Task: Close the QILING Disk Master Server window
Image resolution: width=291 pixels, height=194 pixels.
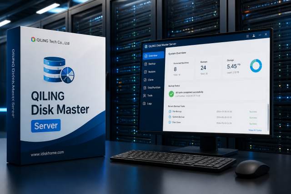Action: 266,35
